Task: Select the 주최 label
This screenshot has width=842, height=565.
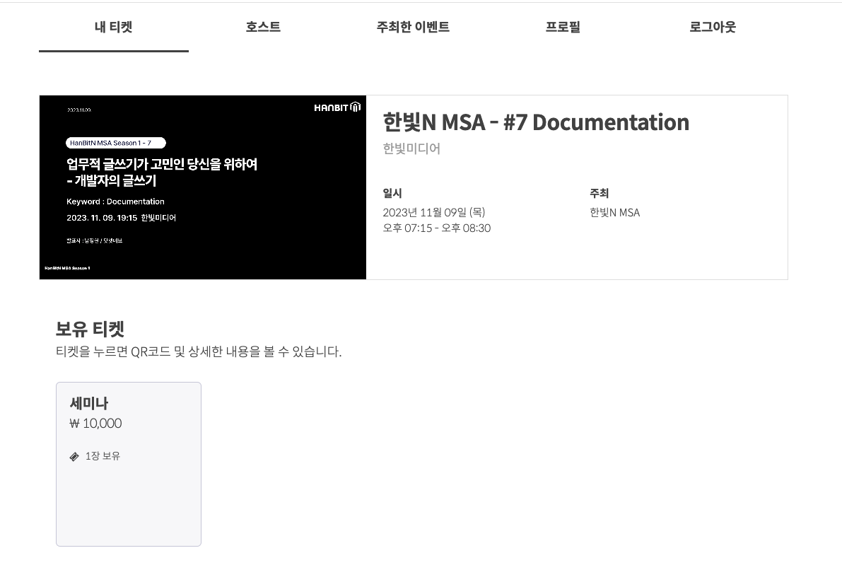Action: [x=600, y=193]
